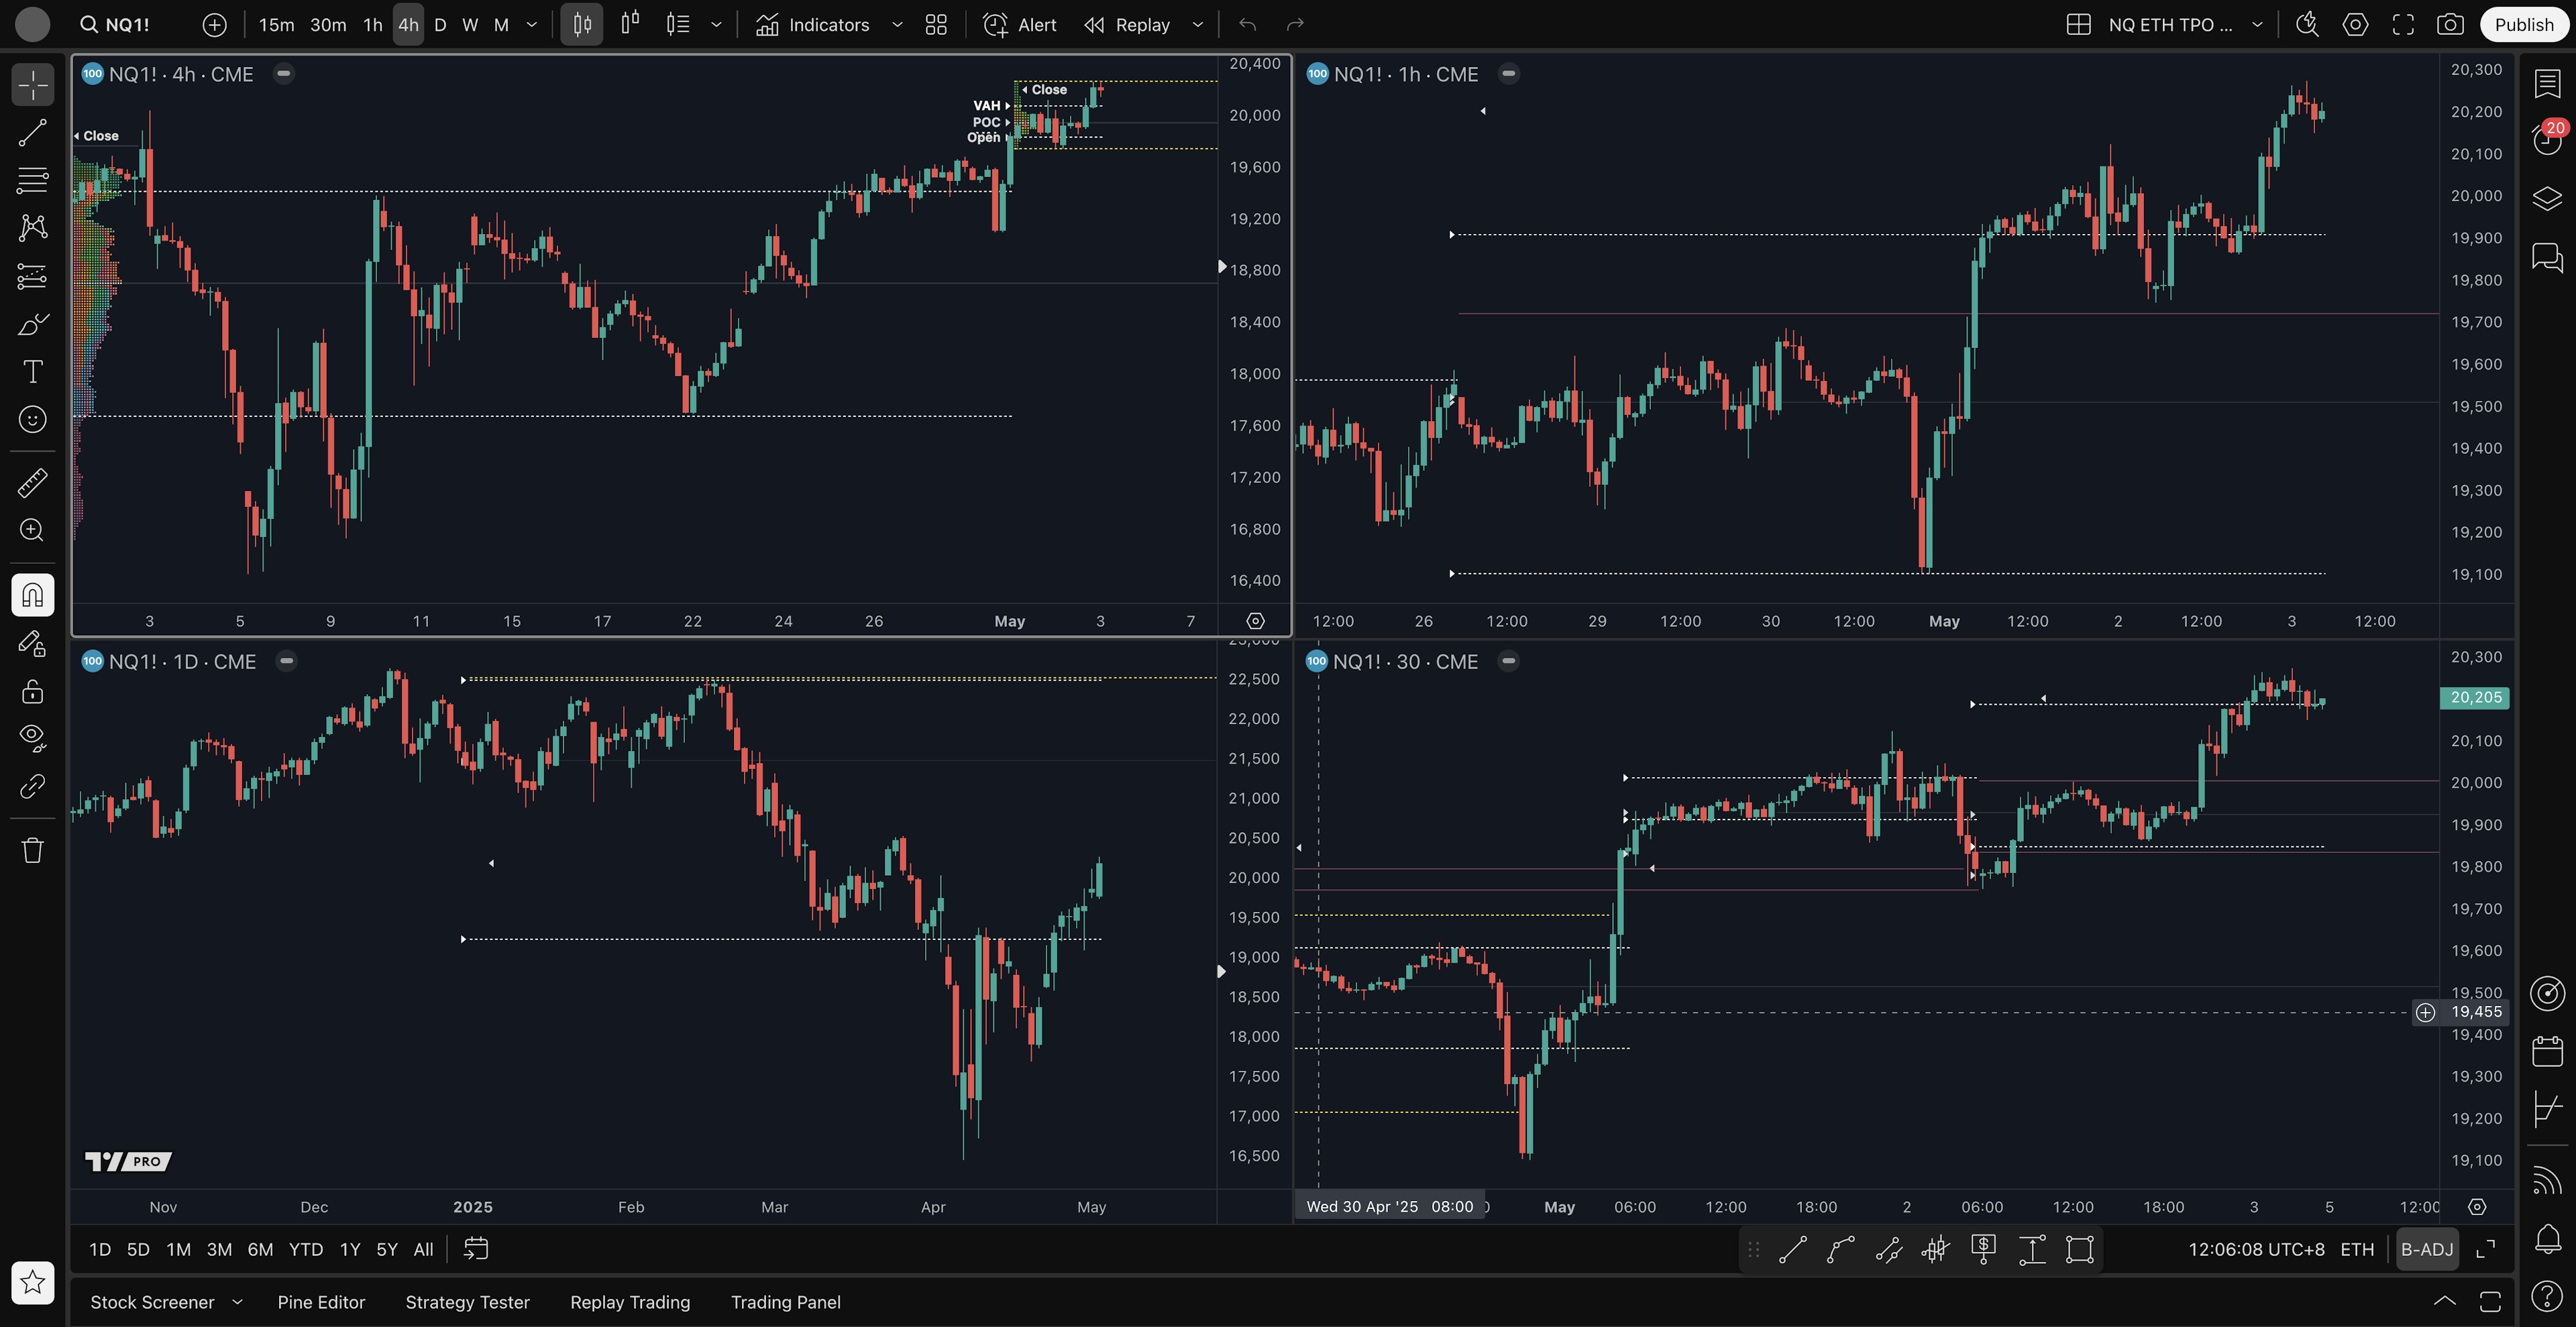
Task: Open the Pine Editor tab
Action: [x=321, y=1302]
